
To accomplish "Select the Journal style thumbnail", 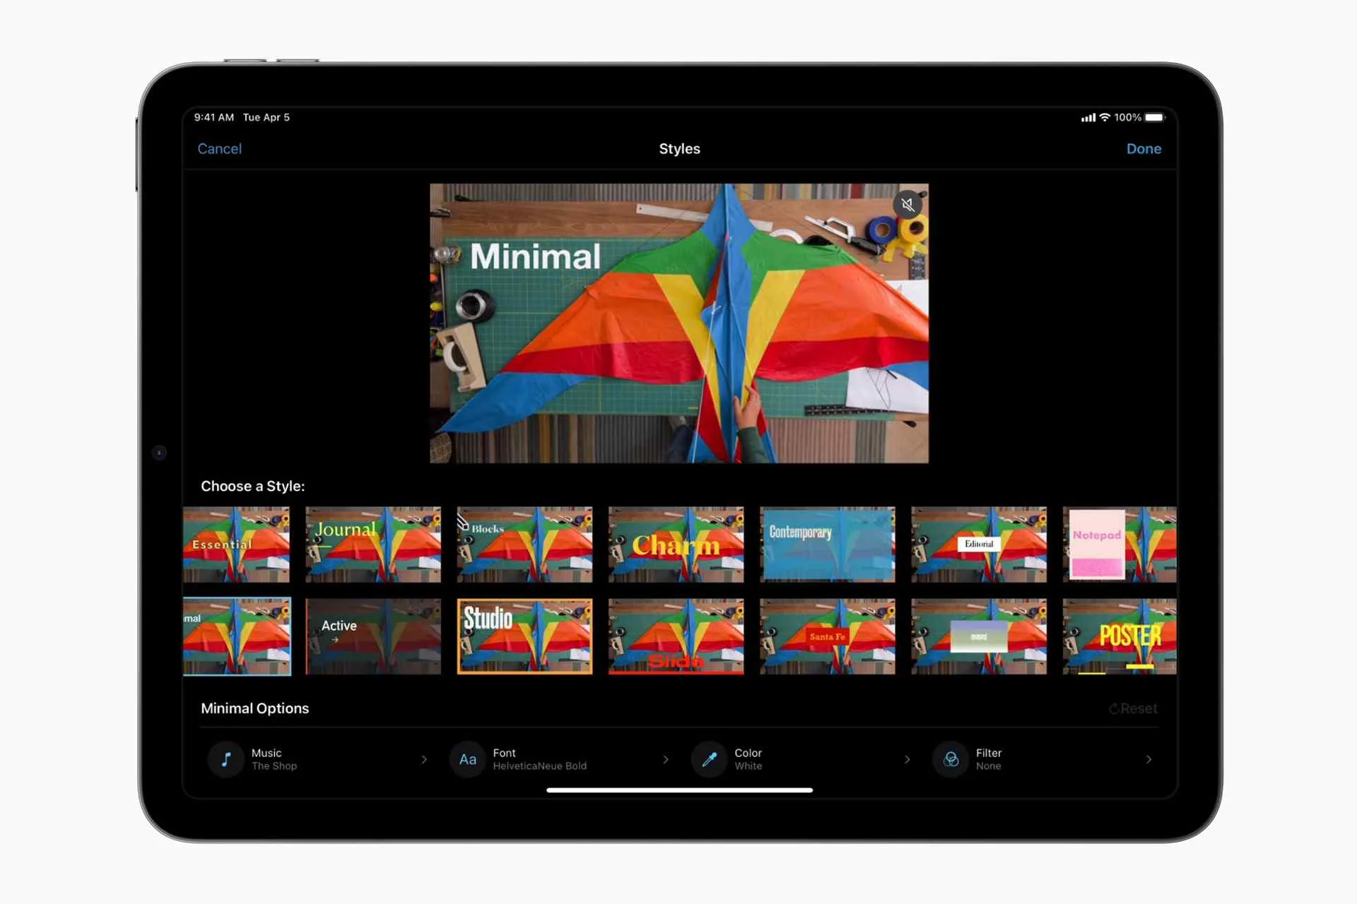I will point(374,542).
